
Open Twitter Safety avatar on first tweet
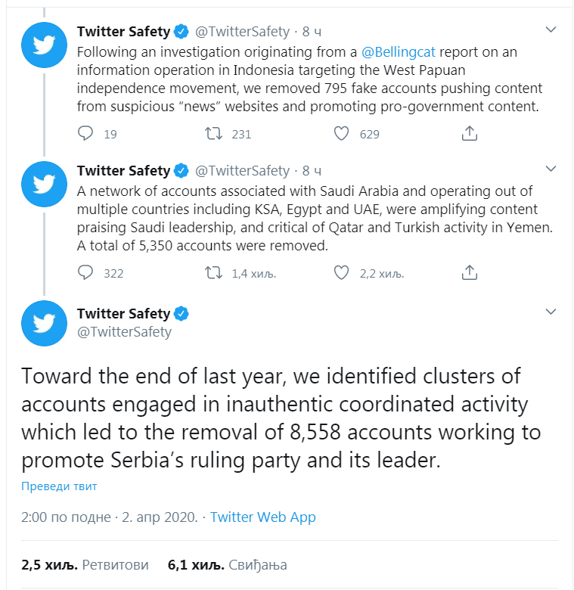point(44,45)
